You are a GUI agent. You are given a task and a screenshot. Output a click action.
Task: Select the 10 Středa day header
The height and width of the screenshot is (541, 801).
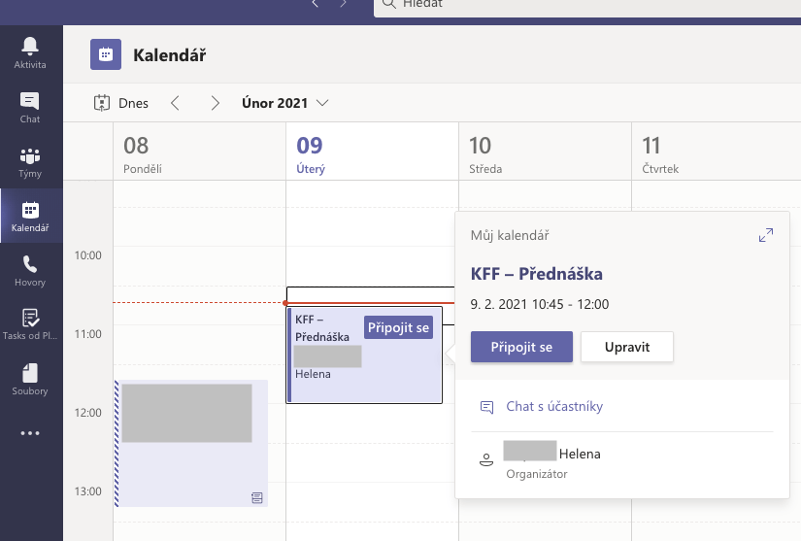click(493, 154)
